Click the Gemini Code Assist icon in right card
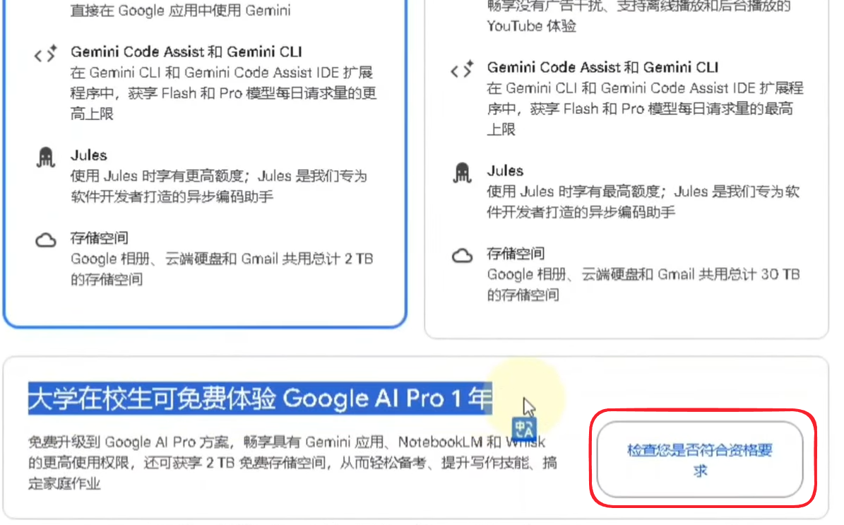 (463, 69)
